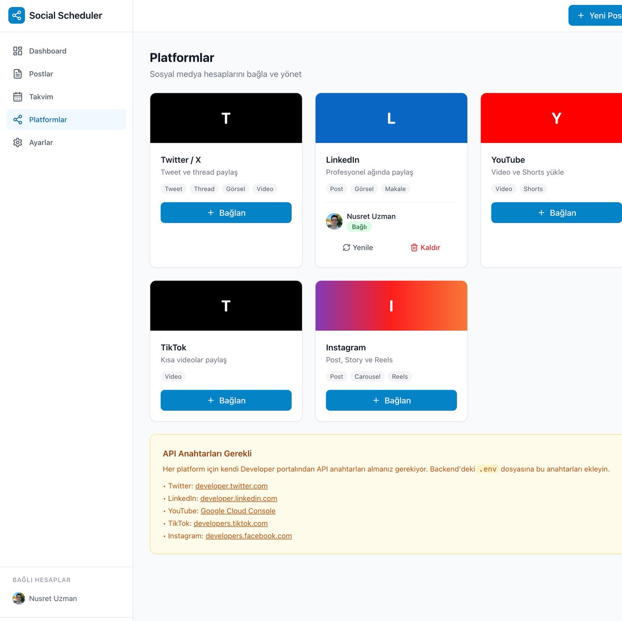The width and height of the screenshot is (622, 621).
Task: Click the Platformlar page heading
Action: (182, 58)
